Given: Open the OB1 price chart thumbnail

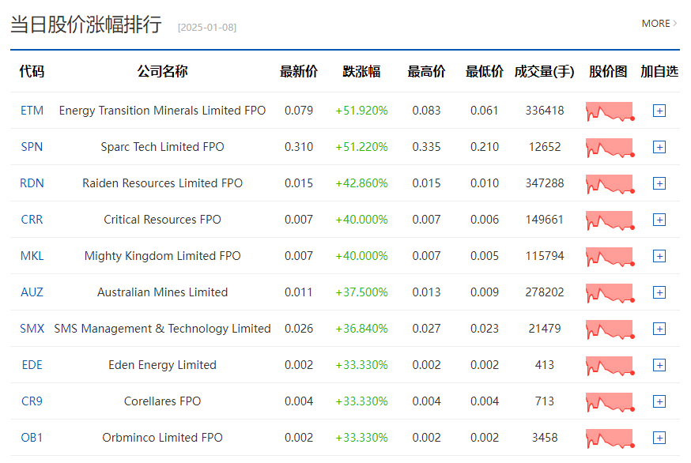Looking at the screenshot, I should tap(610, 439).
